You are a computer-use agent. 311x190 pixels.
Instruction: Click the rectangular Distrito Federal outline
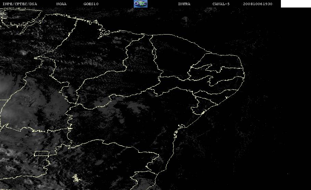click(x=42, y=153)
